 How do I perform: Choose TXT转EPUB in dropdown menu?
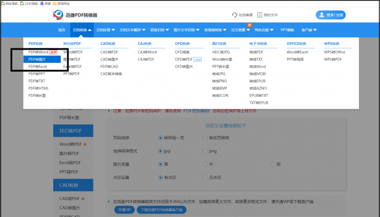[x=258, y=103]
